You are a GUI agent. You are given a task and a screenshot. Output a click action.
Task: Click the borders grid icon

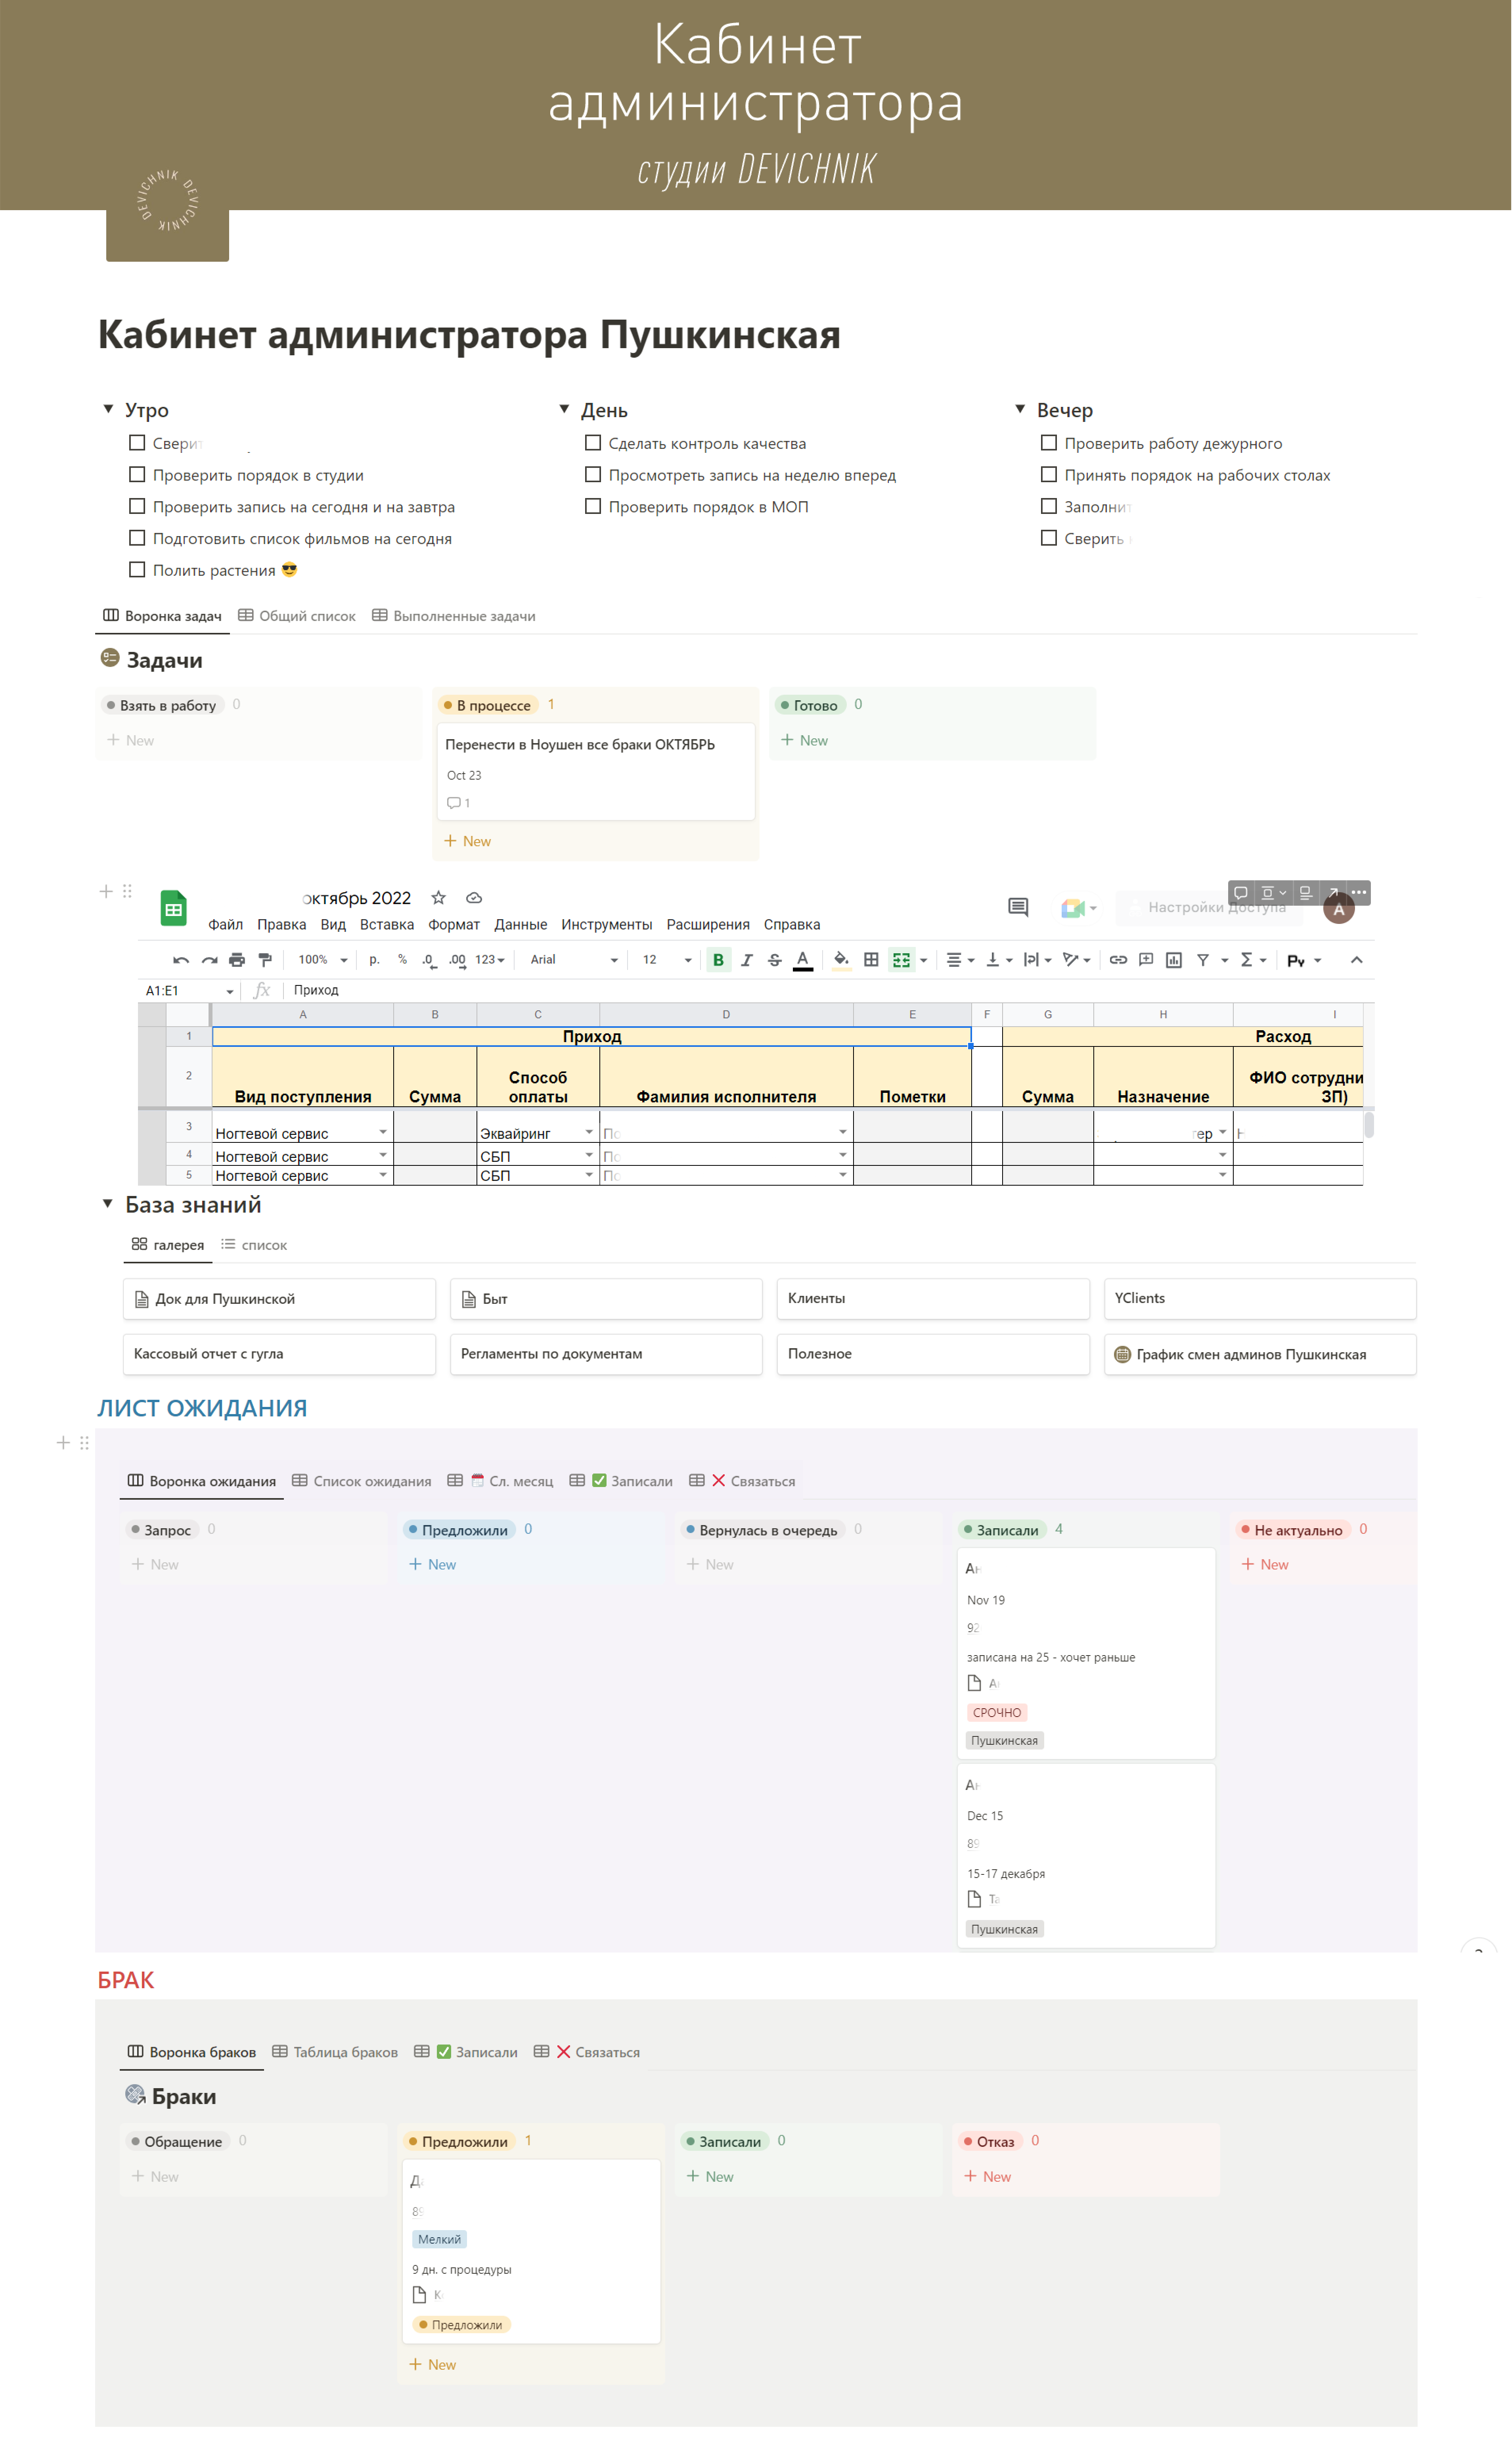[871, 960]
